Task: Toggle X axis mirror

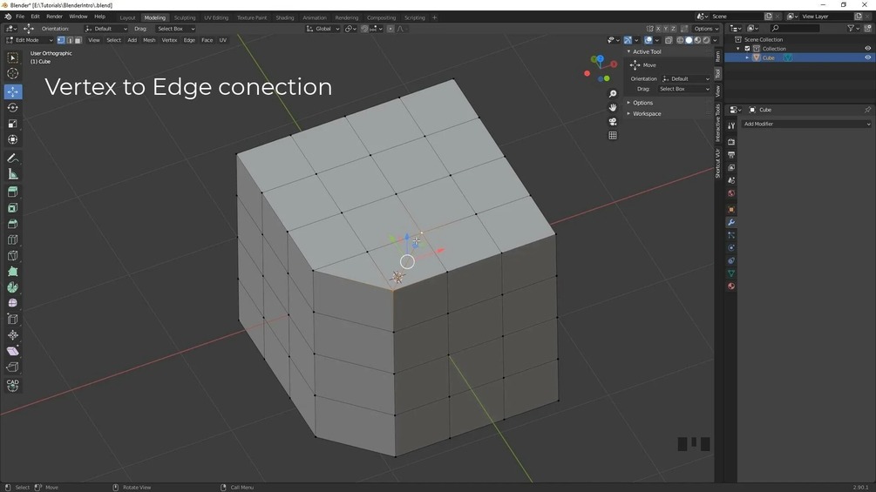Action: [x=658, y=29]
